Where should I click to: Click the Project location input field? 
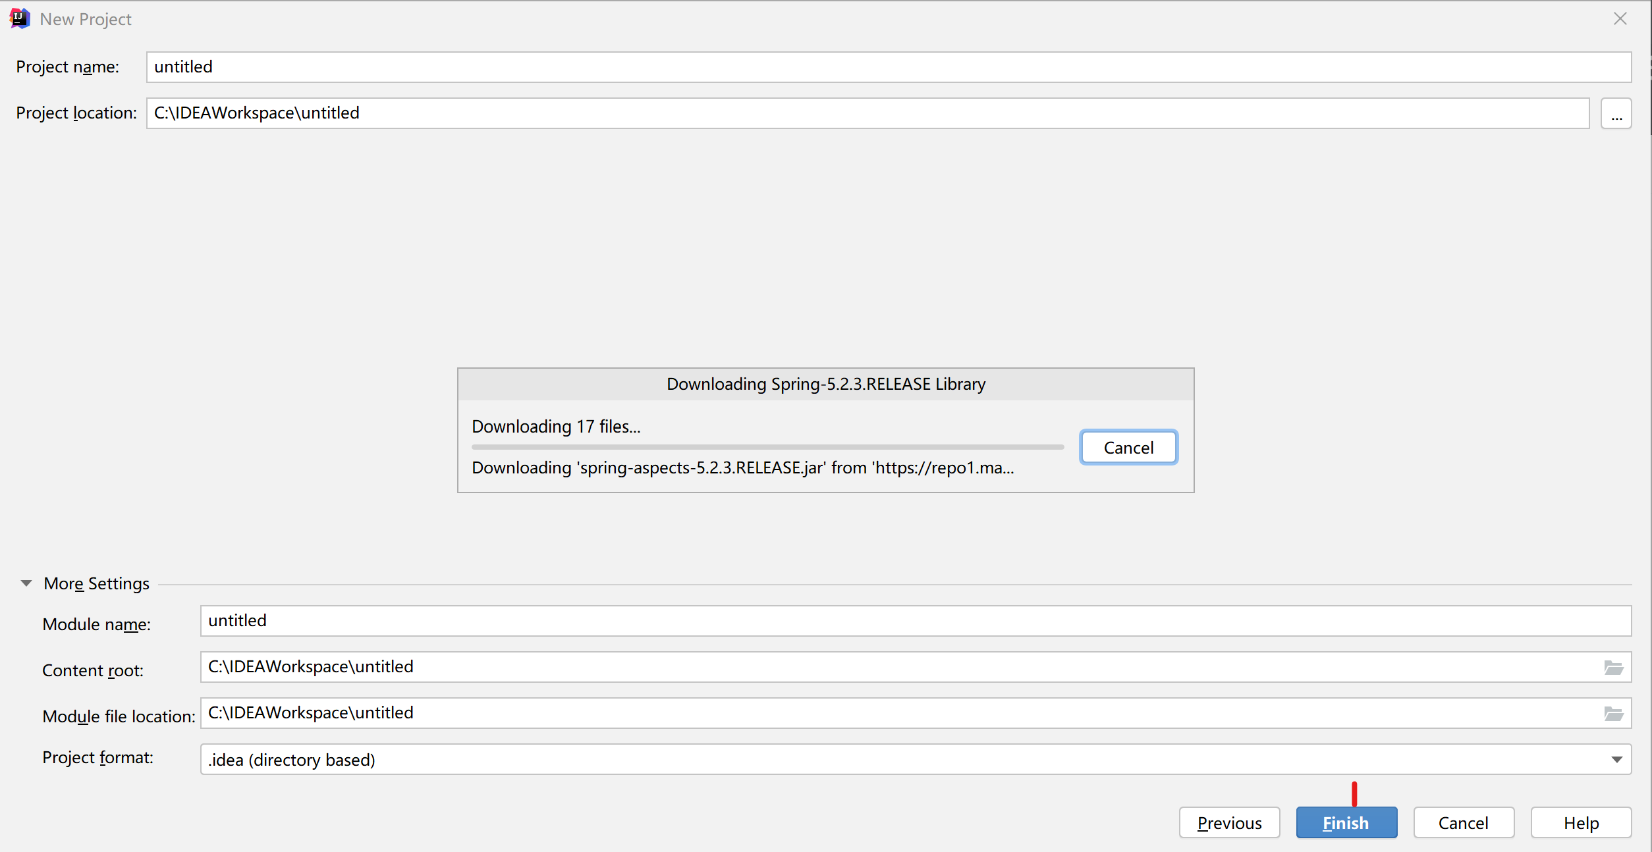click(868, 113)
